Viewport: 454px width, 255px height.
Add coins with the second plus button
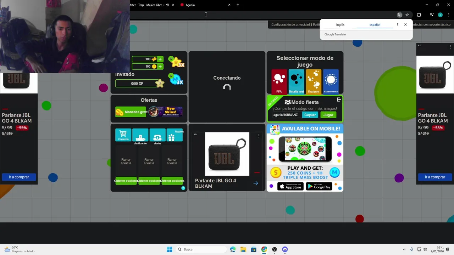point(160,66)
